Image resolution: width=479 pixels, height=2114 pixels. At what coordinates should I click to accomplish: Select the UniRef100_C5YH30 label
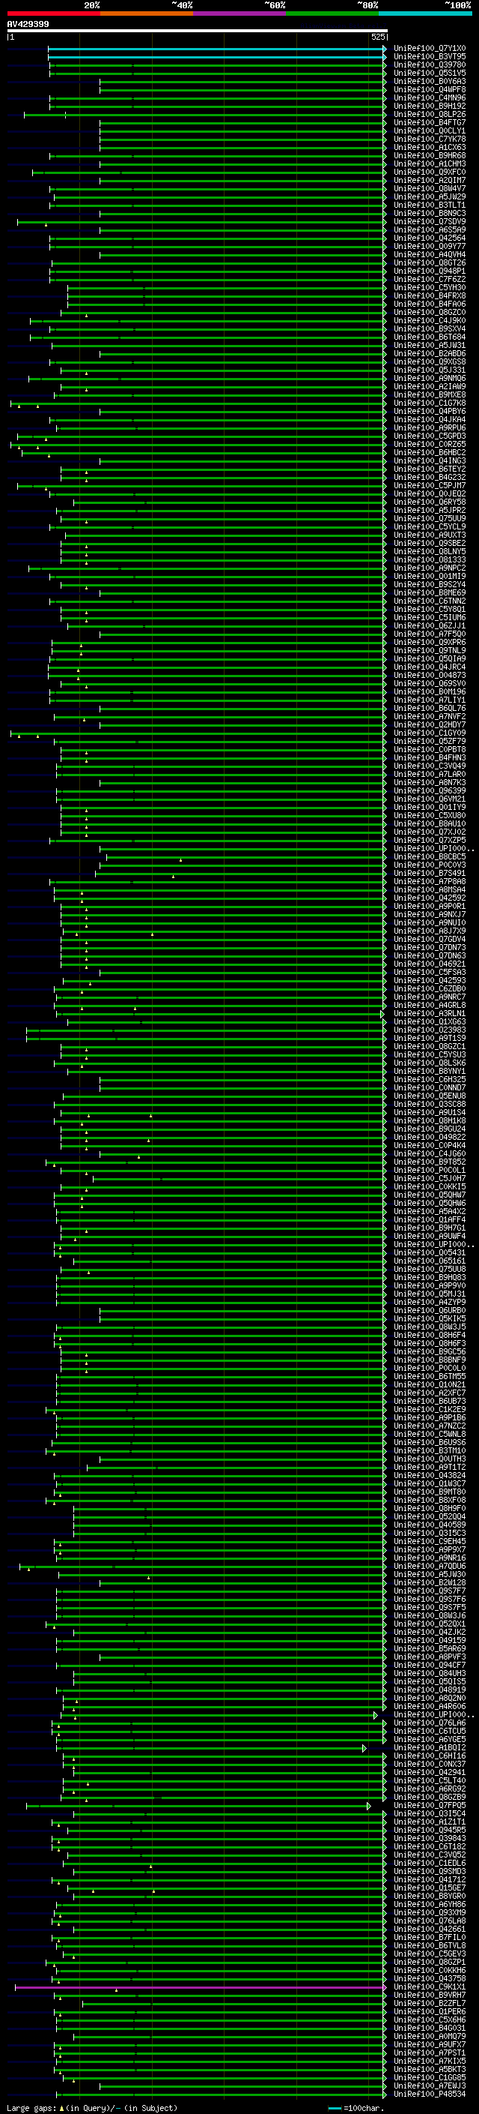pyautogui.click(x=430, y=287)
